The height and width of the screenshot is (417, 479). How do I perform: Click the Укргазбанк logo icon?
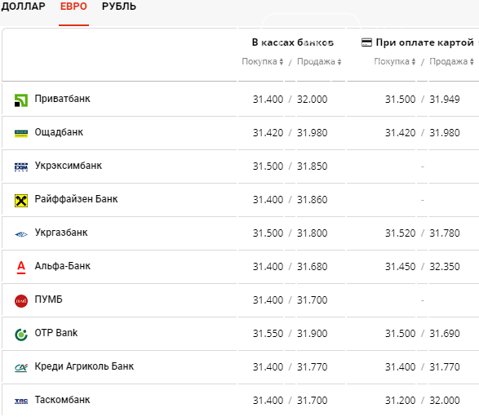click(x=21, y=234)
